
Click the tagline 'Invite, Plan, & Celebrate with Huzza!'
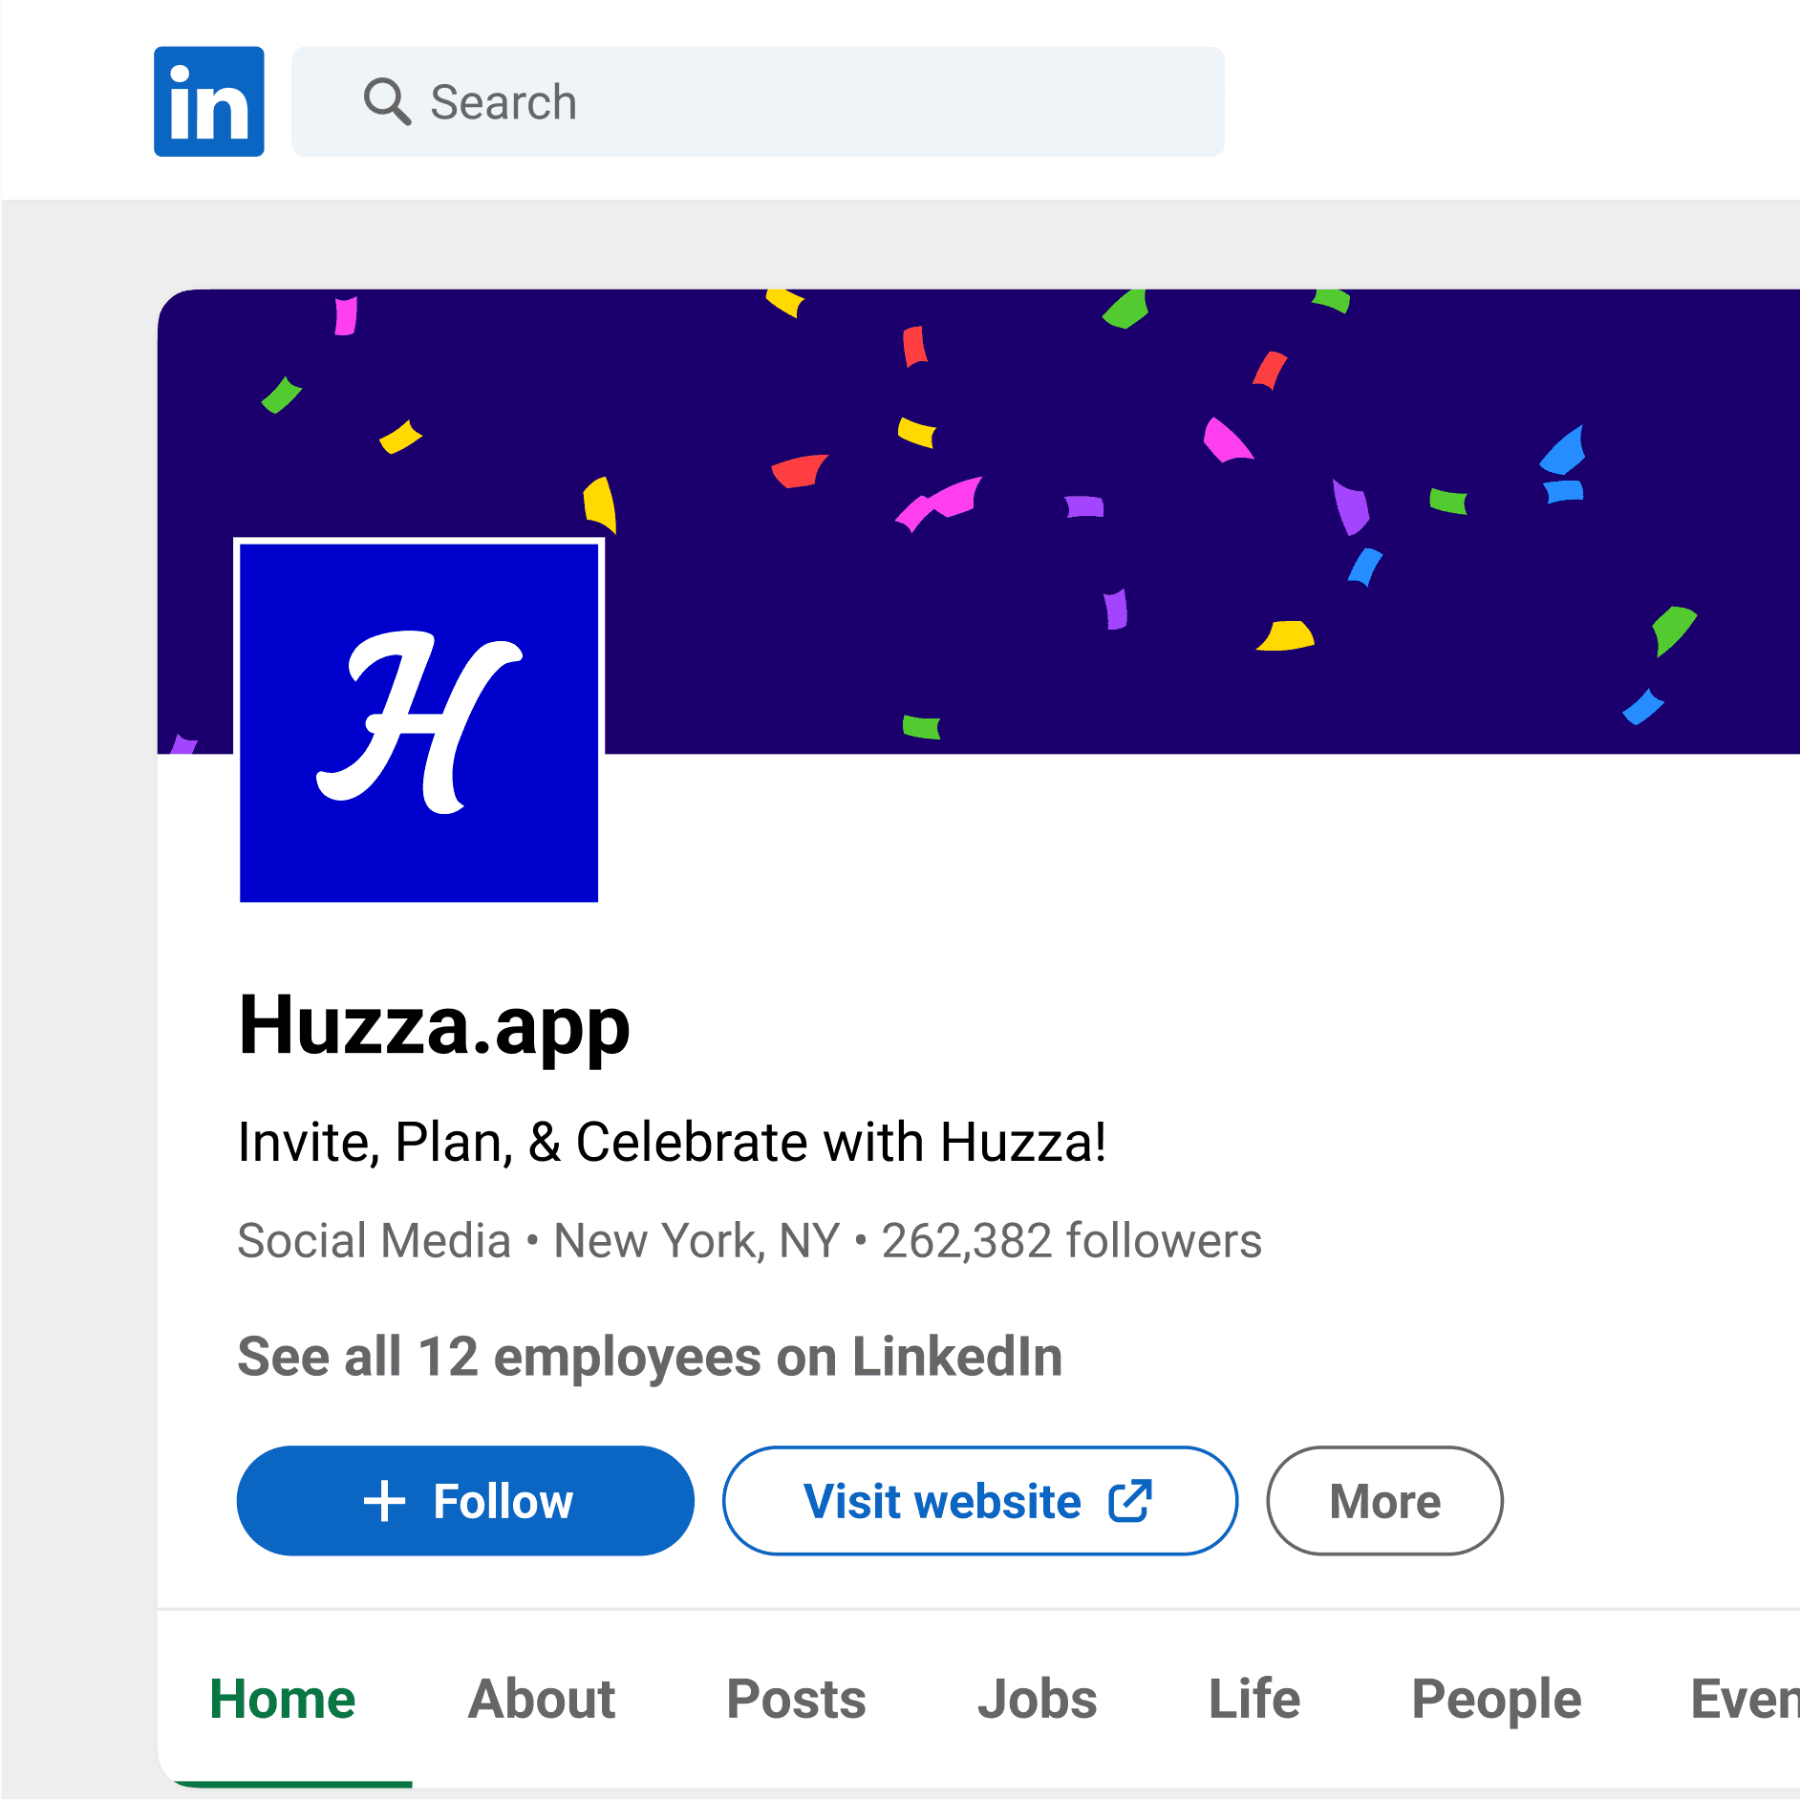pyautogui.click(x=672, y=1143)
